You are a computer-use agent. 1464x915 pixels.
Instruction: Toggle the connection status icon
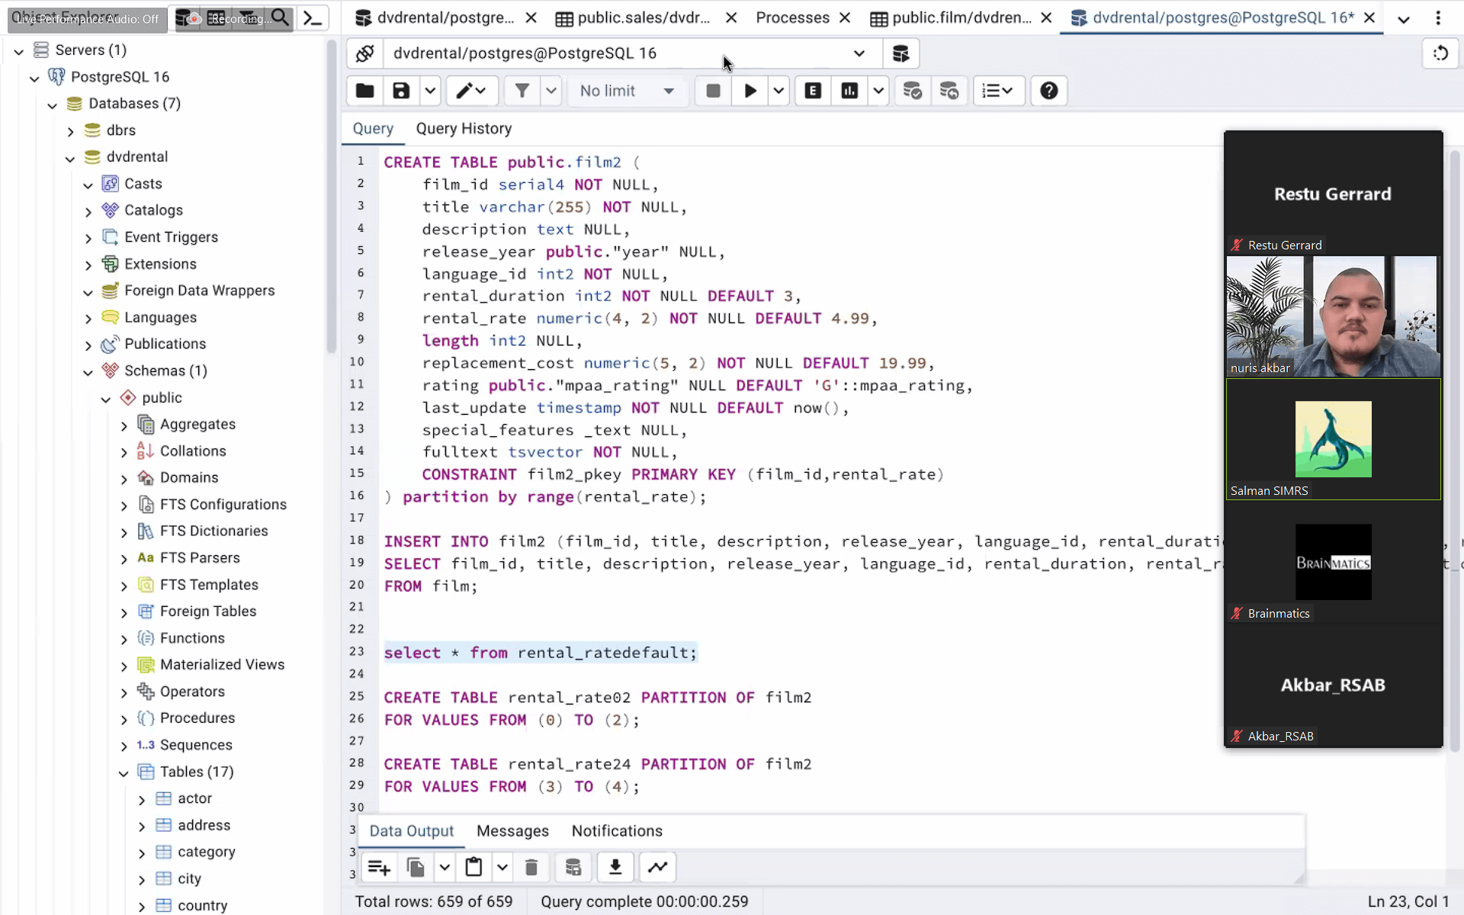coord(364,53)
